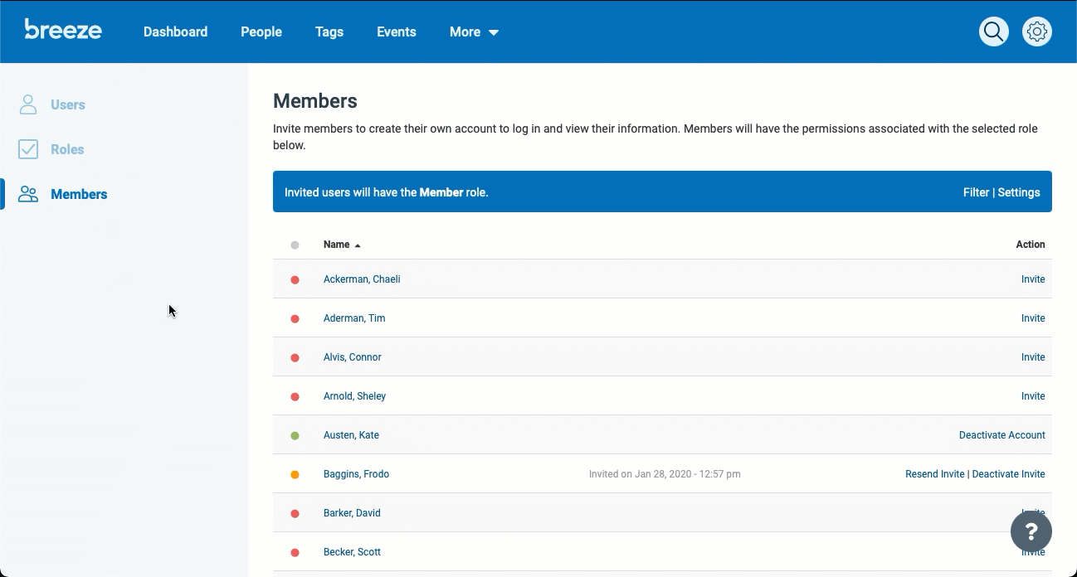The height and width of the screenshot is (577, 1077).
Task: Open profile of Arnold, Sheley
Action: coord(355,396)
